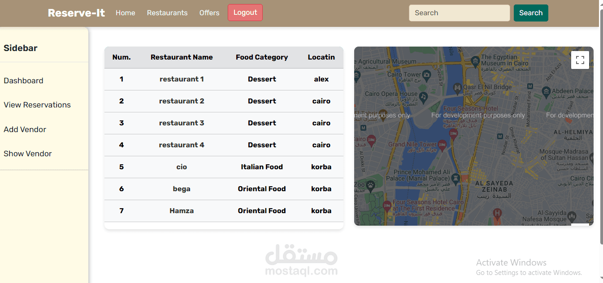This screenshot has height=283, width=603.
Task: Click the AL SAYEDA ZEINAB map label
Action: [494, 186]
